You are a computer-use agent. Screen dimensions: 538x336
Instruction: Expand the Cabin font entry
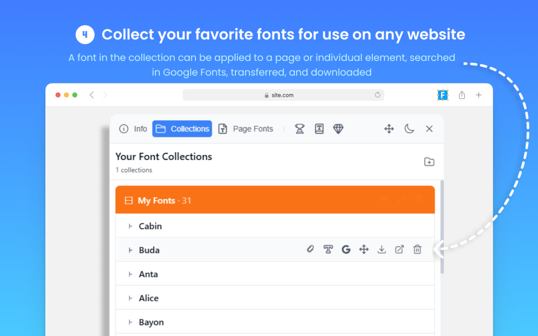tap(130, 226)
